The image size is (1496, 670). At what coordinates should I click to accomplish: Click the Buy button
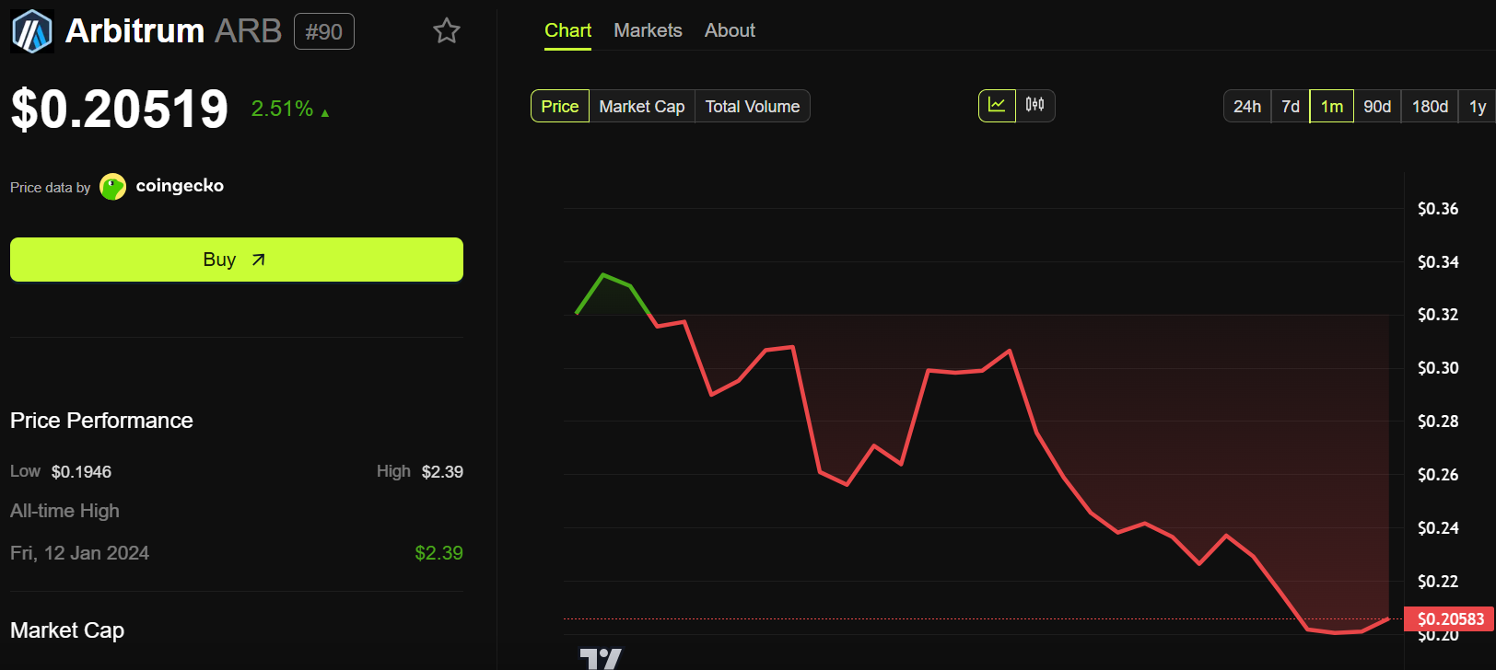(x=237, y=260)
